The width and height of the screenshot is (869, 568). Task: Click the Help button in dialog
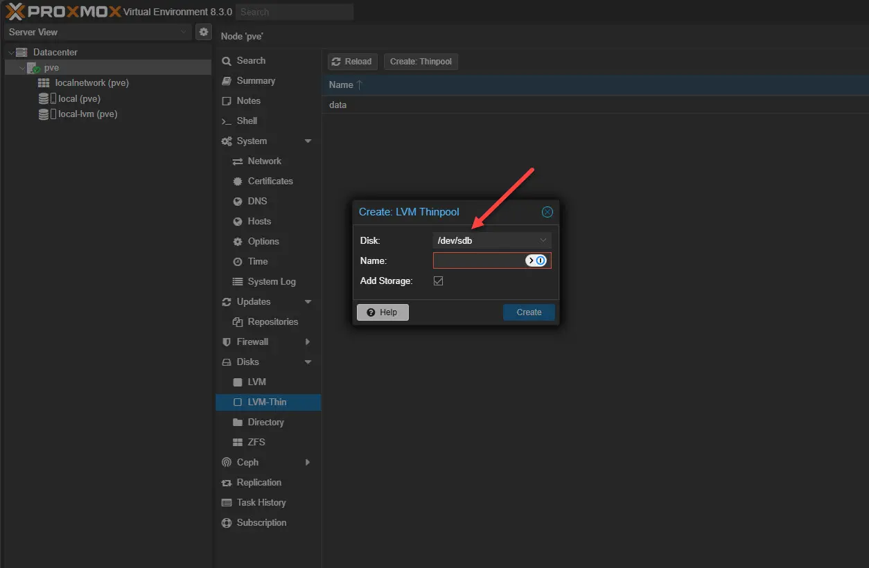pos(383,312)
